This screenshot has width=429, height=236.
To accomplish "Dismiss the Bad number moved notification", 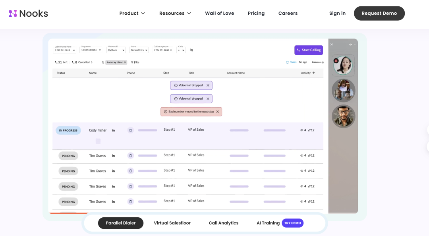I will [x=218, y=112].
